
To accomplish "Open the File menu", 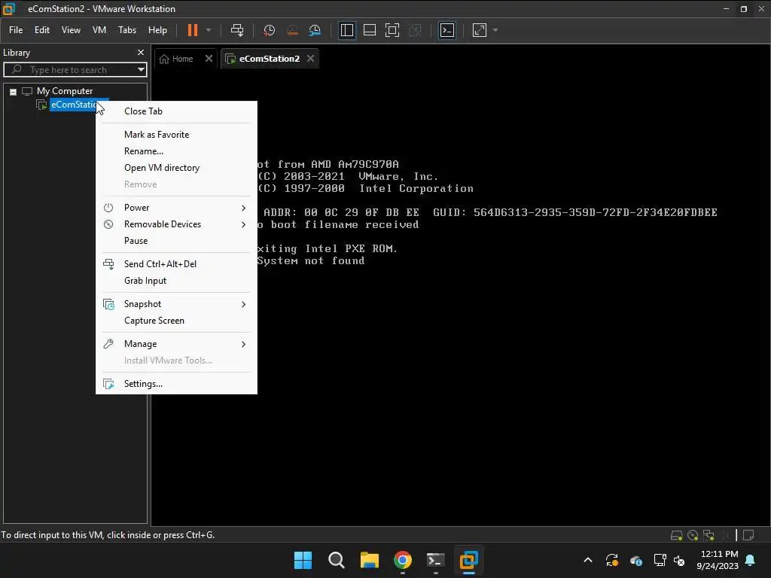I will [16, 30].
